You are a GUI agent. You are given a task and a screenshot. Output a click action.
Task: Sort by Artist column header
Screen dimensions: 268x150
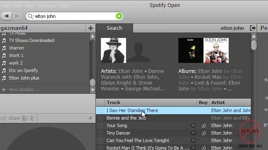pos(230,102)
